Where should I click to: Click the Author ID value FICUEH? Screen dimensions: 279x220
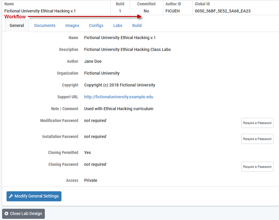coord(172,11)
